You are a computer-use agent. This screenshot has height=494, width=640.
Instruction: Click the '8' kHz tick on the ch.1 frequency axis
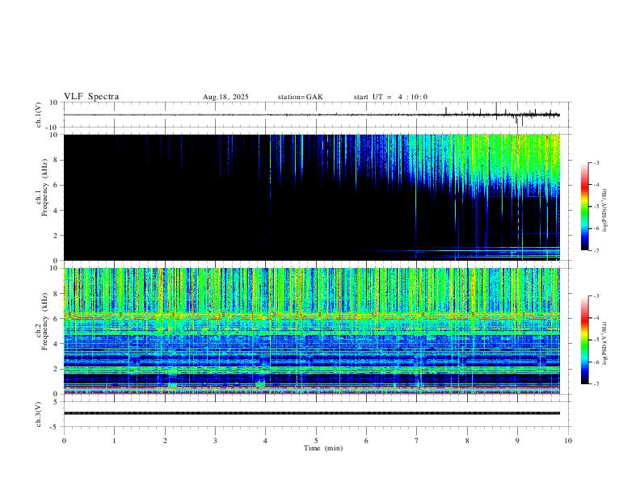coord(56,160)
